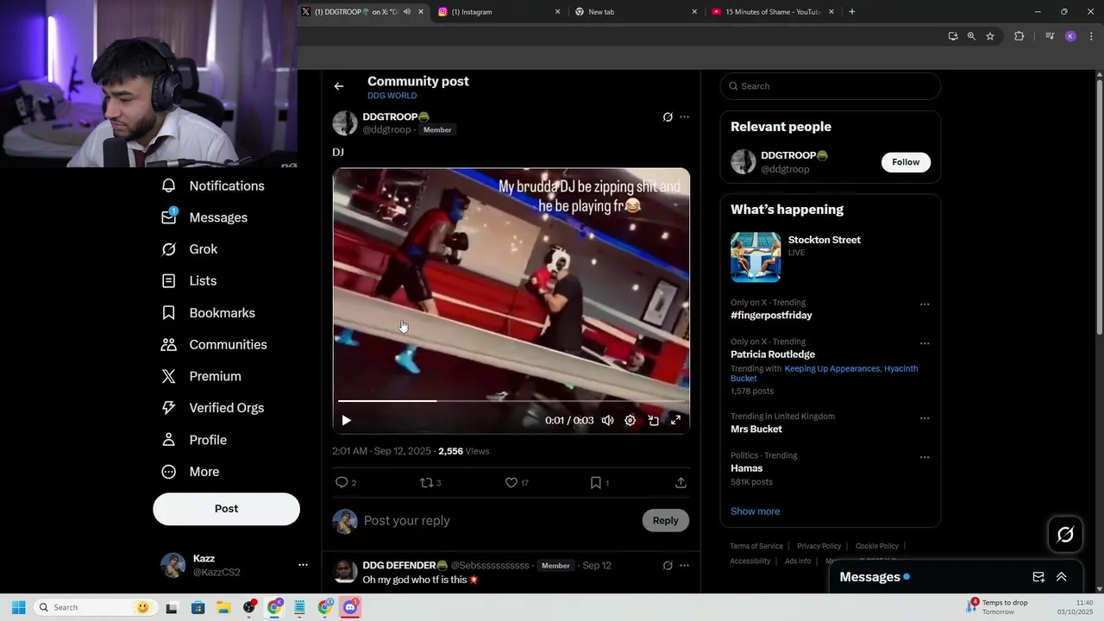Open Discord from the taskbar
Screen dimensions: 1104x621
pos(349,607)
